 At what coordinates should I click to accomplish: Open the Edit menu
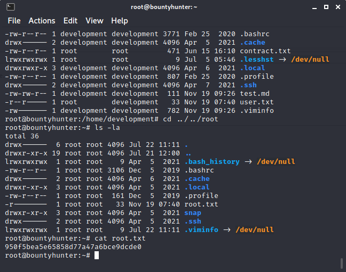70,21
